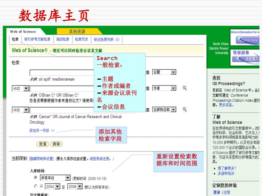
Task: Click the 想了解更多? link
Action: point(227,168)
